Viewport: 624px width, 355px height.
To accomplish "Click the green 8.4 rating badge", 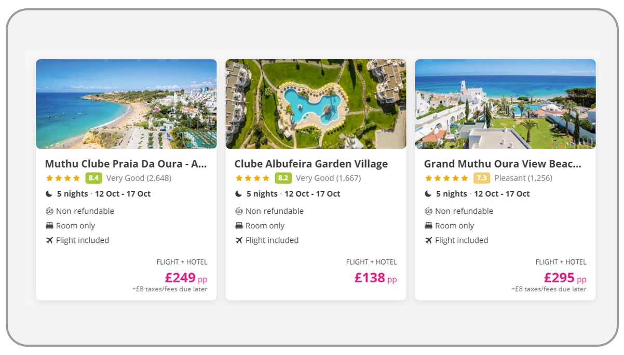I will [93, 178].
